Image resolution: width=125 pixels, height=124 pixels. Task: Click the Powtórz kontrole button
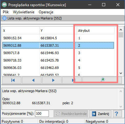(71, 114)
